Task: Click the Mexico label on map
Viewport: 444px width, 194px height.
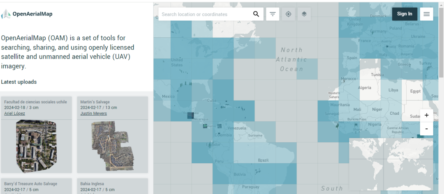Action: [x=168, y=96]
